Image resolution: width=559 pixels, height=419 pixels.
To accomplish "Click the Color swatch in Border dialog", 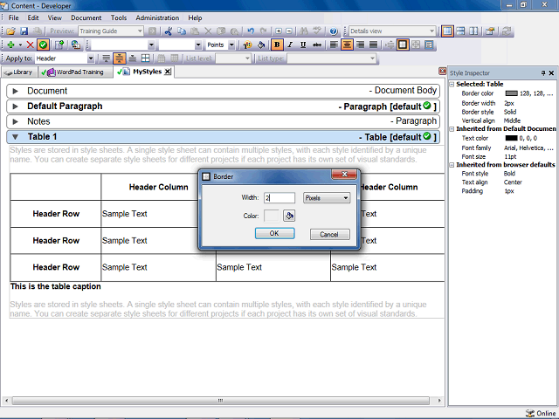I will [x=272, y=216].
